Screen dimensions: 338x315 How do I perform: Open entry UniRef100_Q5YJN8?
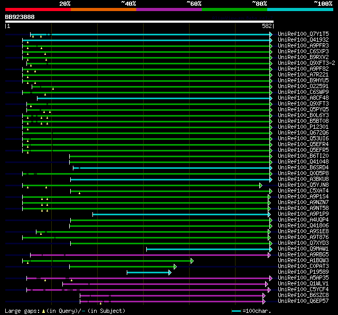click(x=303, y=185)
